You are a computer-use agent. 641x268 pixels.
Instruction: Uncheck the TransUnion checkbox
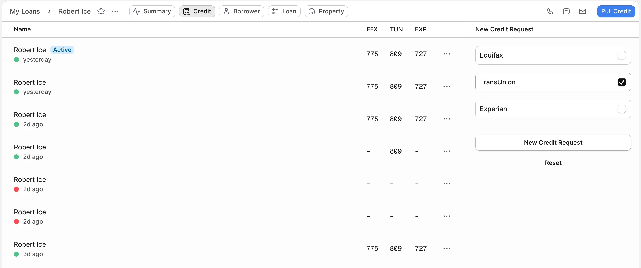[622, 82]
